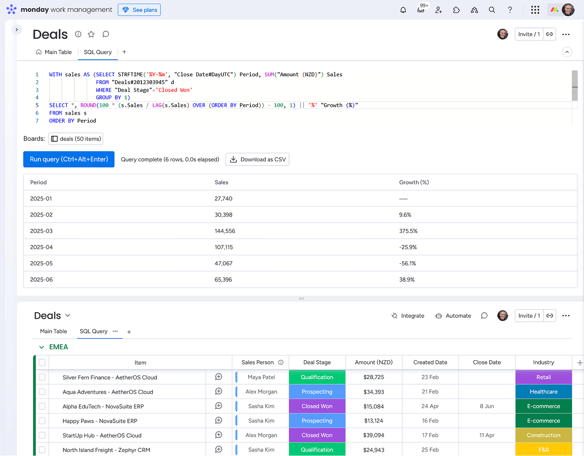The height and width of the screenshot is (456, 584).
Task: Open the Deals board title dropdown
Action: click(67, 315)
